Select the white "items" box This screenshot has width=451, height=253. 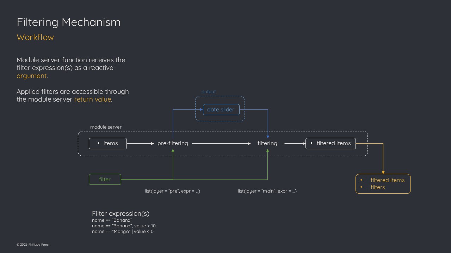(x=108, y=143)
